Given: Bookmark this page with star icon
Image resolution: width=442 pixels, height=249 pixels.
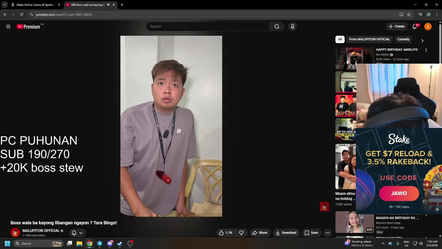Looking at the screenshot, I should click(409, 15).
